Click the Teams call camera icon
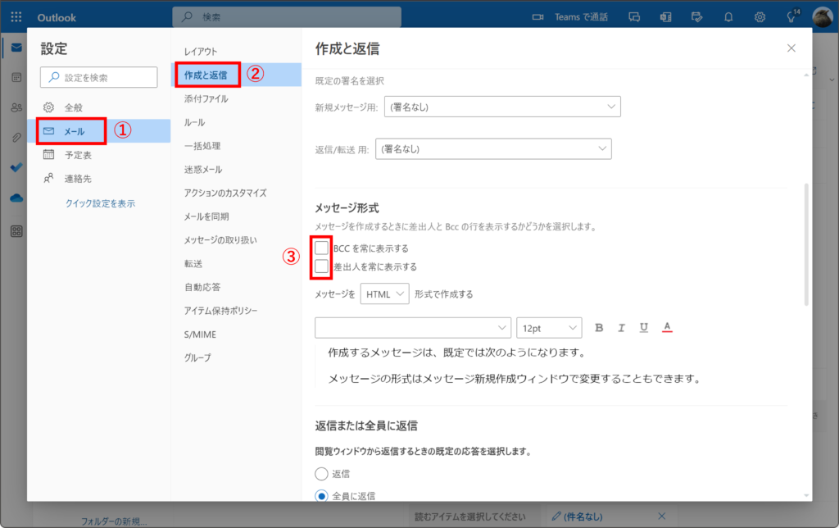Image resolution: width=839 pixels, height=528 pixels. tap(538, 16)
